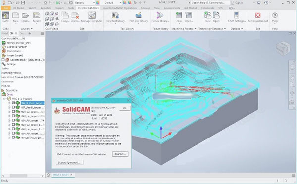Toggle the Updated stock checkbox
The width and height of the screenshot is (297, 184).
coord(3,60)
